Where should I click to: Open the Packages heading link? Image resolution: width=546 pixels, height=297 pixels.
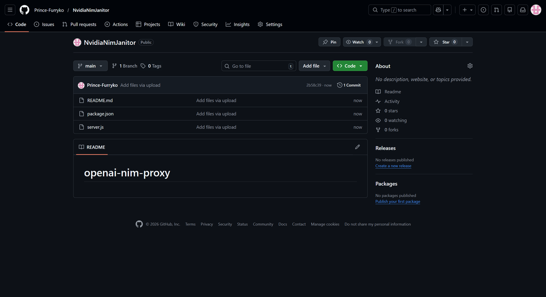tap(386, 184)
